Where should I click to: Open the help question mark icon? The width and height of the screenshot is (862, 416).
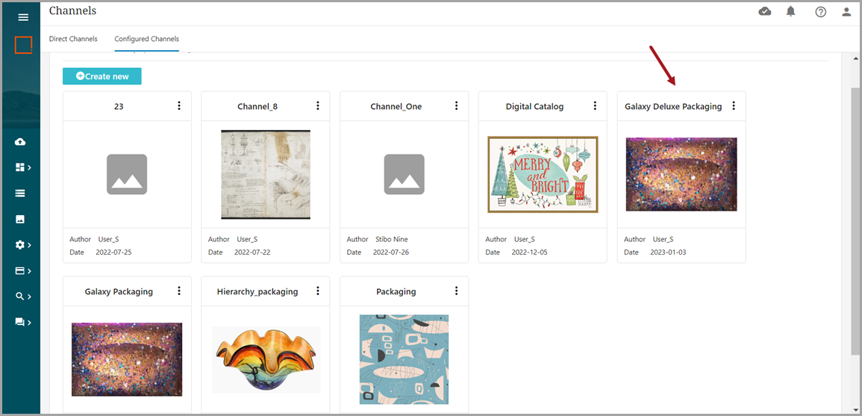tap(820, 12)
